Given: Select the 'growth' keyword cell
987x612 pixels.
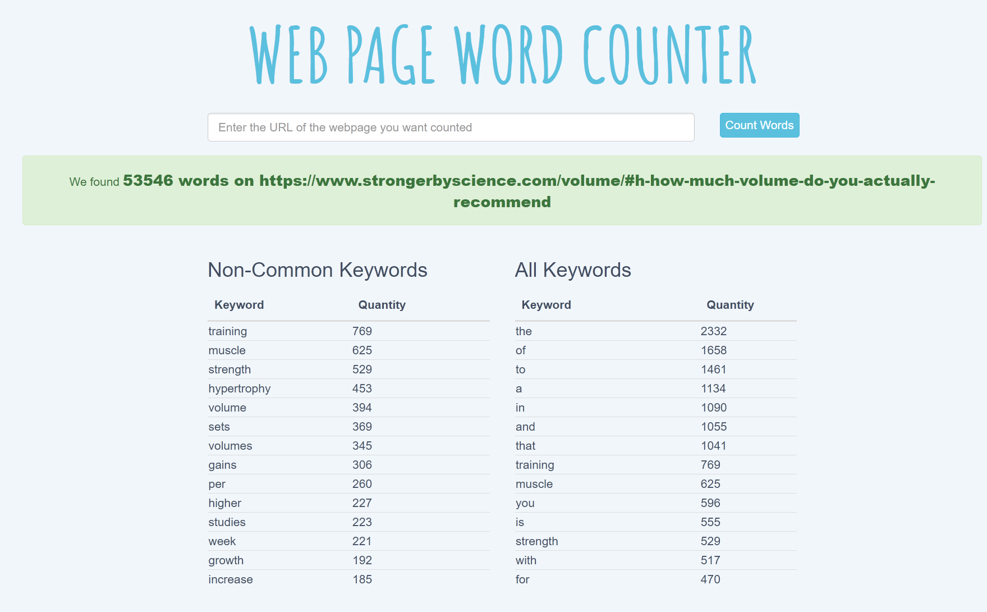Looking at the screenshot, I should pos(226,560).
